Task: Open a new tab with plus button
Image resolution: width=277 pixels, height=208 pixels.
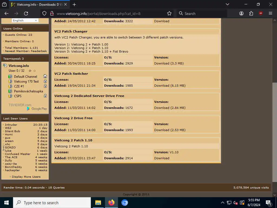Action: click(74, 5)
